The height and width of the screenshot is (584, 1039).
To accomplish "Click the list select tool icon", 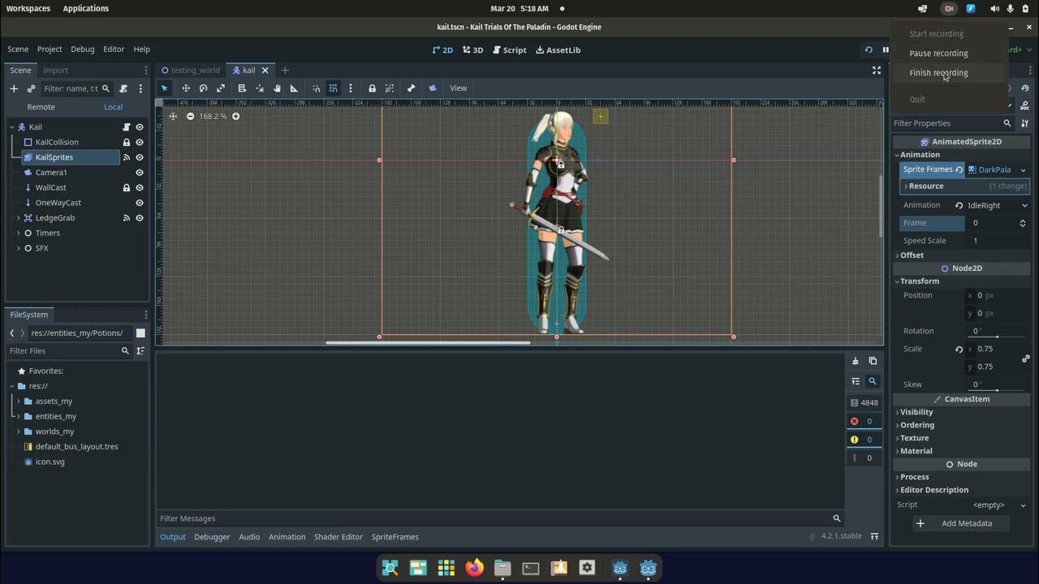I will pos(242,88).
